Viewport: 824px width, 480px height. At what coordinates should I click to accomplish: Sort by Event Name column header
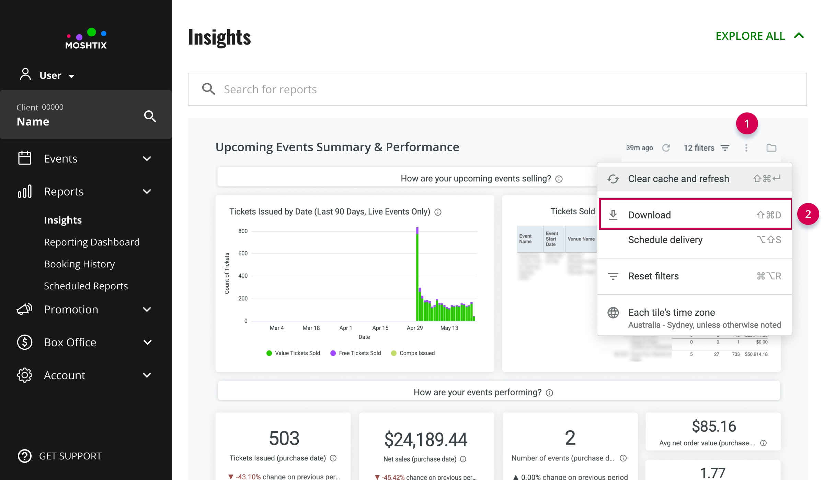tap(530, 239)
